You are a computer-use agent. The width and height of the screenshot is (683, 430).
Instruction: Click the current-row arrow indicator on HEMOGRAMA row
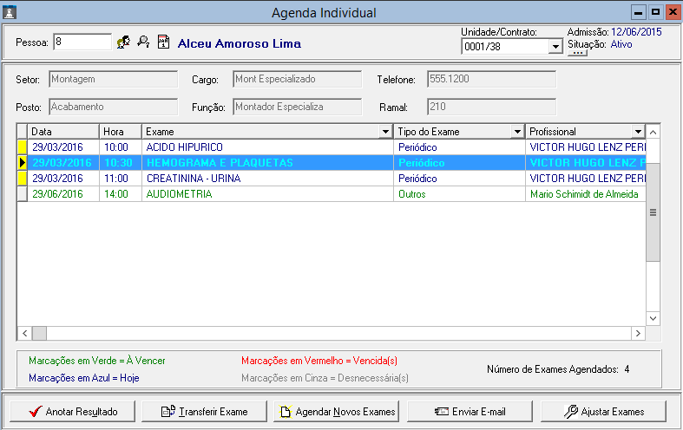(x=23, y=162)
